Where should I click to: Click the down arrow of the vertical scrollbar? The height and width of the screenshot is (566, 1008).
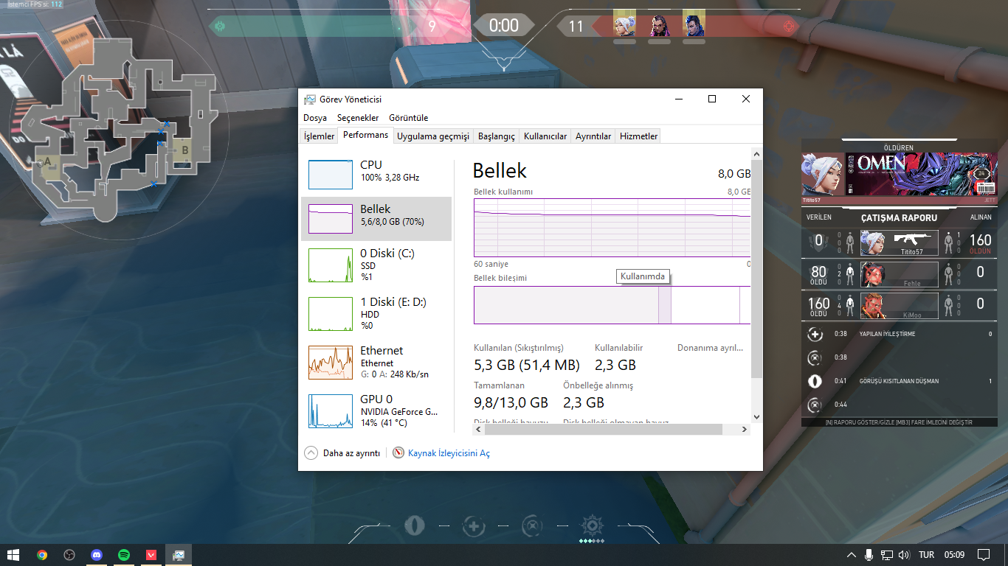[756, 417]
